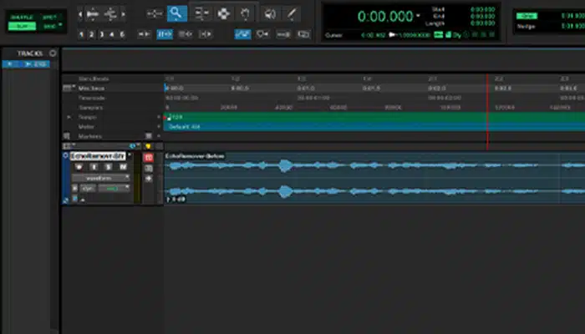
Task: Click the green Grid value indicator
Action: (526, 16)
